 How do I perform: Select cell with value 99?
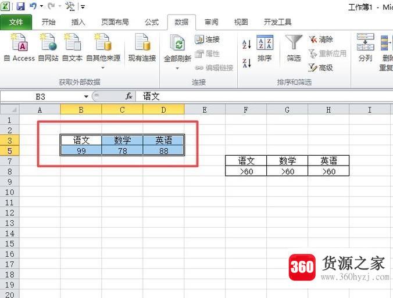(x=81, y=151)
